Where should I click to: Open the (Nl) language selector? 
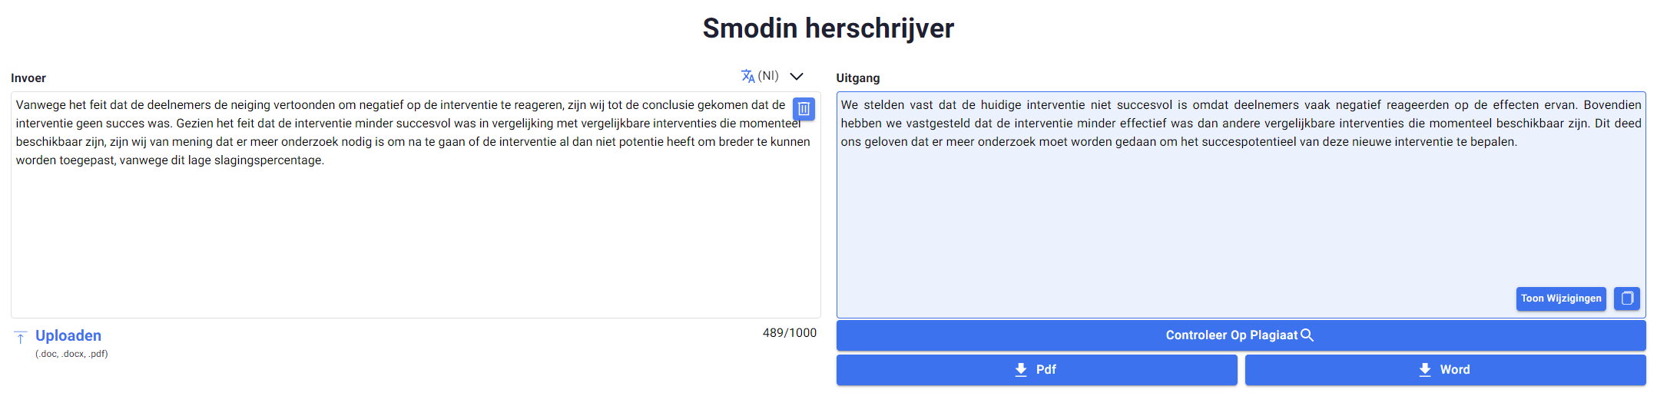pos(768,76)
